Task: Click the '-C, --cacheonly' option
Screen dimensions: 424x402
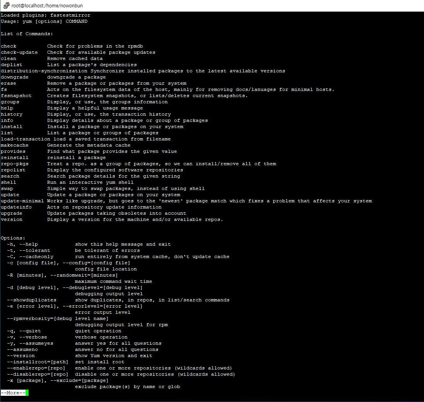Action: click(x=30, y=257)
